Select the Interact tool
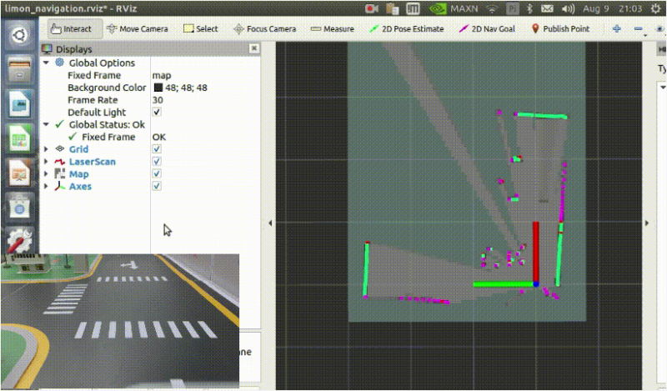 coord(71,28)
